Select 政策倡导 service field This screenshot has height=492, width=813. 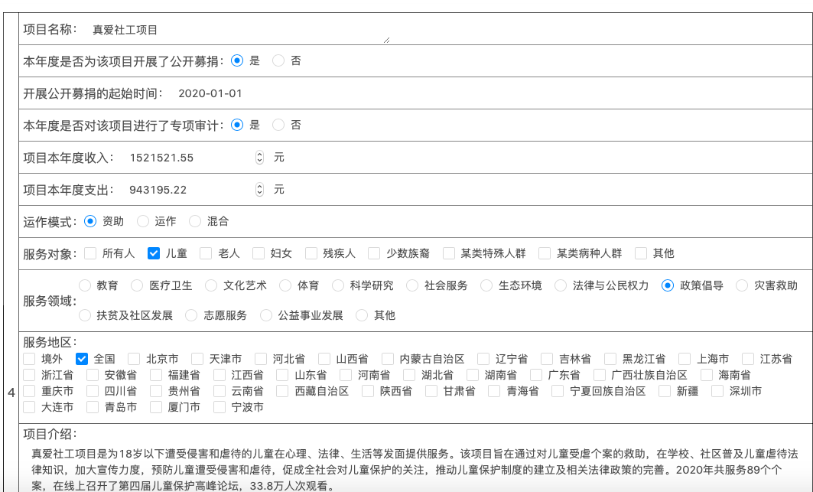(668, 285)
